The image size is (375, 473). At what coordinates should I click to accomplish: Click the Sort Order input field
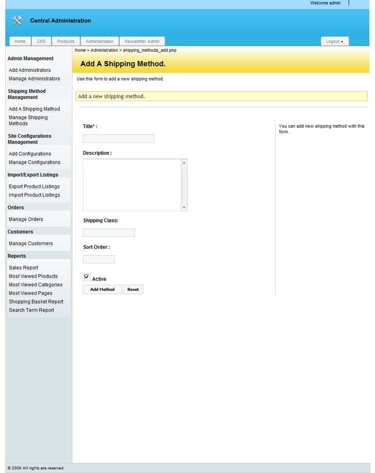click(x=98, y=259)
